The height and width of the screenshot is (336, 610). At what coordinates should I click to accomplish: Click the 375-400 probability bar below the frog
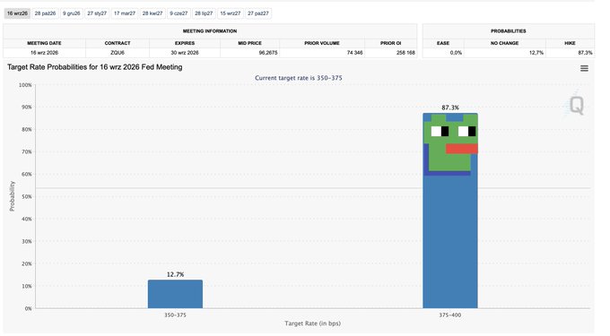[450, 242]
